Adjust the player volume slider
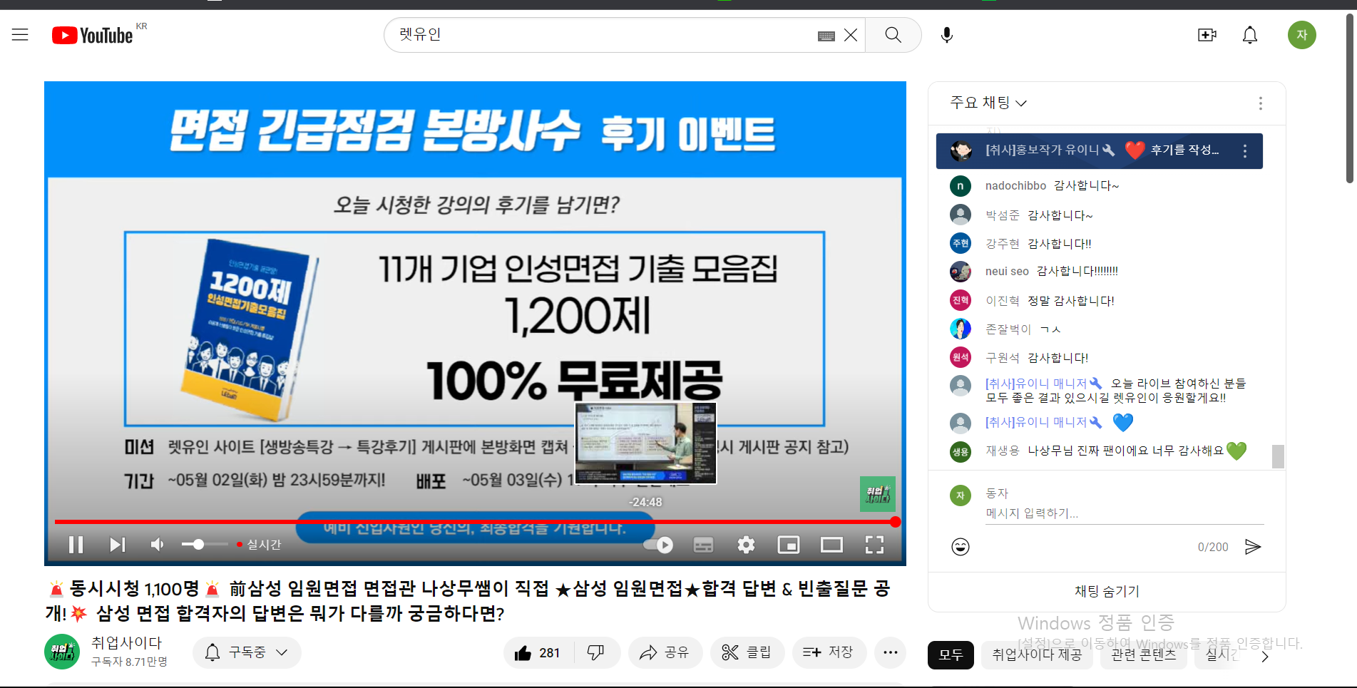 point(204,545)
